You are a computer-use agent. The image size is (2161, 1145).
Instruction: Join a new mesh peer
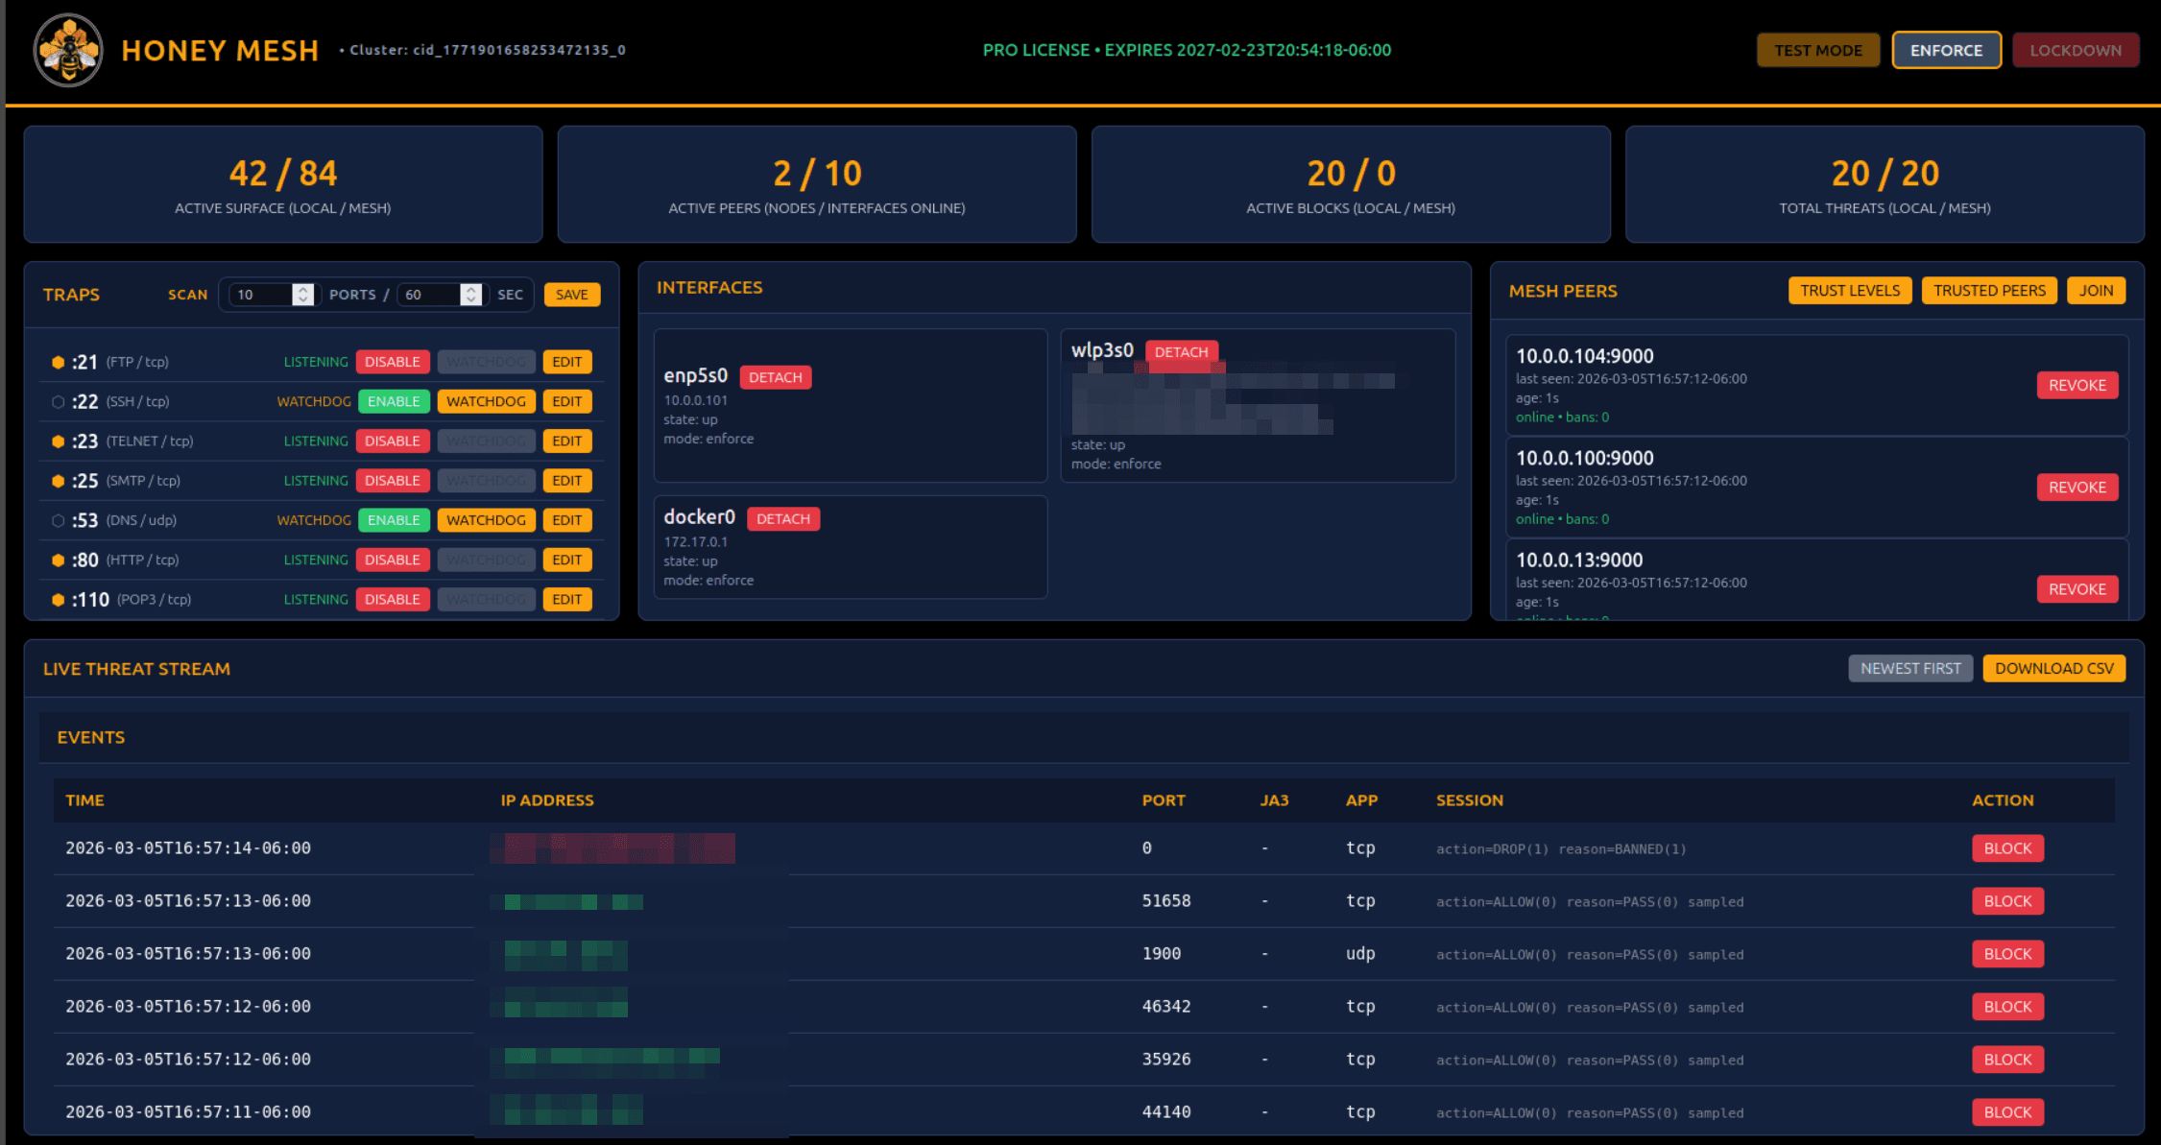(x=2097, y=290)
